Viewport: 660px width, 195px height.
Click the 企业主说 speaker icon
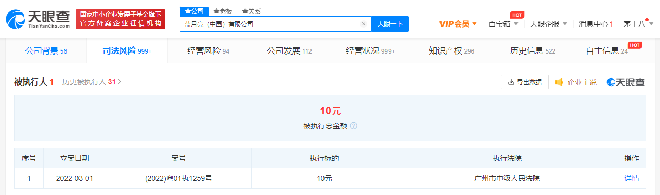(x=559, y=82)
